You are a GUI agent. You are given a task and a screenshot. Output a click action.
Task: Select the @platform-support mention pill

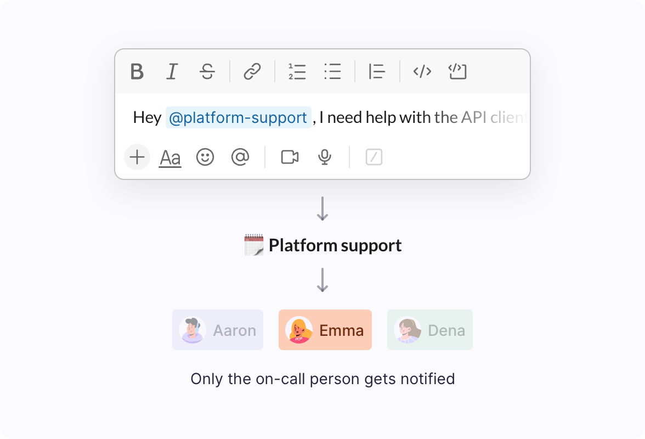click(x=238, y=117)
